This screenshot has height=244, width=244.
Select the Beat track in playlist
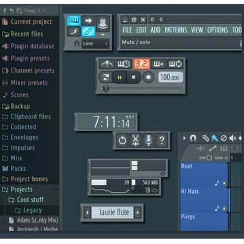point(204,174)
